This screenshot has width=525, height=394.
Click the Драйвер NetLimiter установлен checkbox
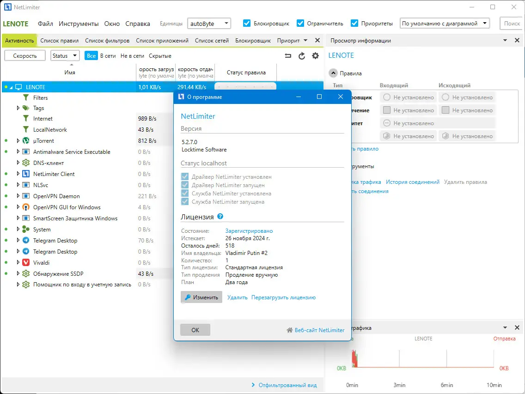click(185, 176)
